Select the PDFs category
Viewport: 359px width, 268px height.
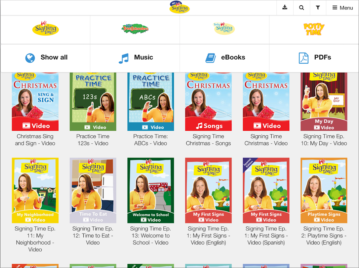click(314, 58)
